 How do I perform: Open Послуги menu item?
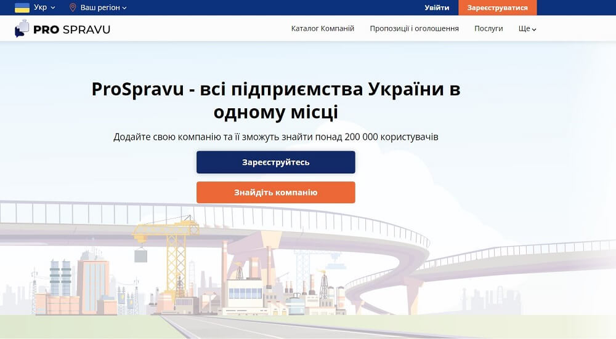pyautogui.click(x=488, y=29)
